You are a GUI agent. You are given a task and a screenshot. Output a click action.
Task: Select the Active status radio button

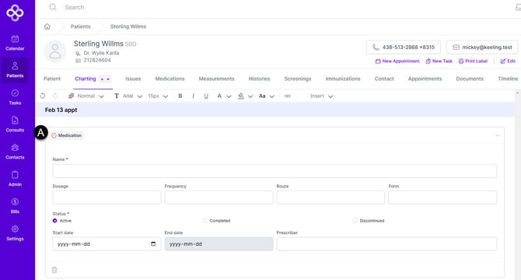click(x=55, y=221)
